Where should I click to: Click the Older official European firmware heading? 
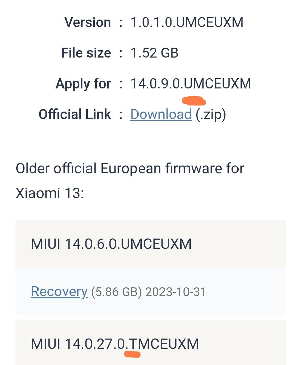coord(130,168)
